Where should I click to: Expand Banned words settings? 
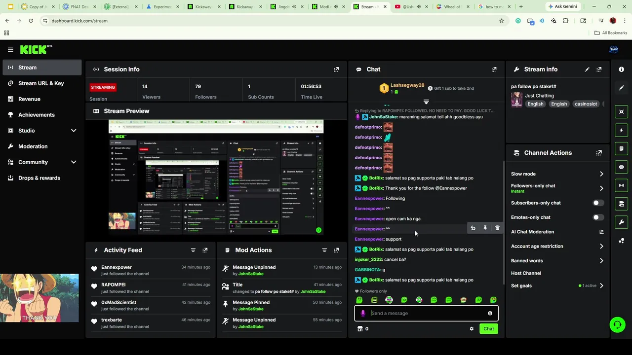[x=601, y=261]
